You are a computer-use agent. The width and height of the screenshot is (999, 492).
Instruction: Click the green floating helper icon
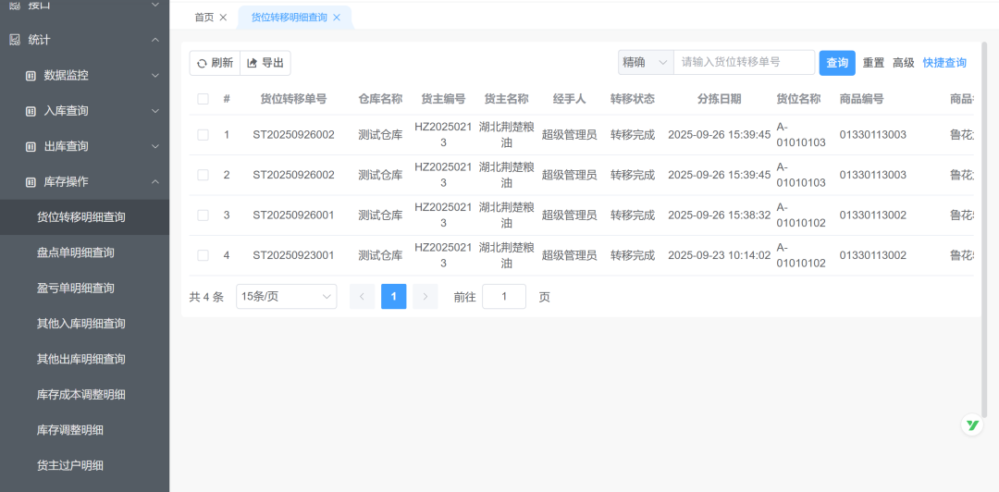972,425
